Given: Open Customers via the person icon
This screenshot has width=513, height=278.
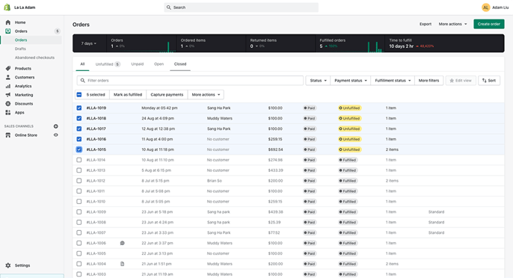Looking at the screenshot, I should [7, 77].
